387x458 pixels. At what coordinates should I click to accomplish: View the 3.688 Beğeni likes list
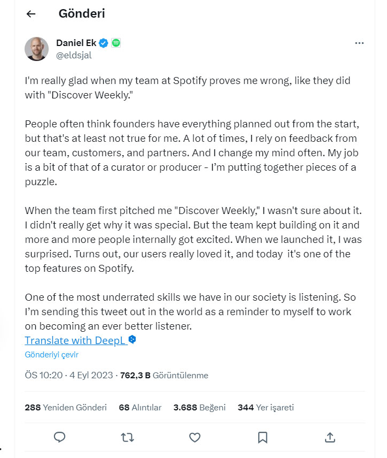tap(199, 407)
